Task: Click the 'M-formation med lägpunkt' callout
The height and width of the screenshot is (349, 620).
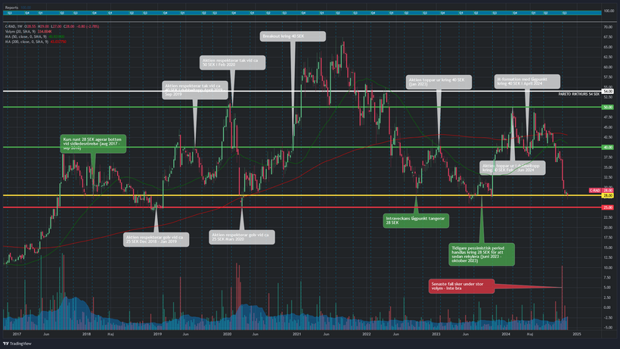Action: [528, 81]
